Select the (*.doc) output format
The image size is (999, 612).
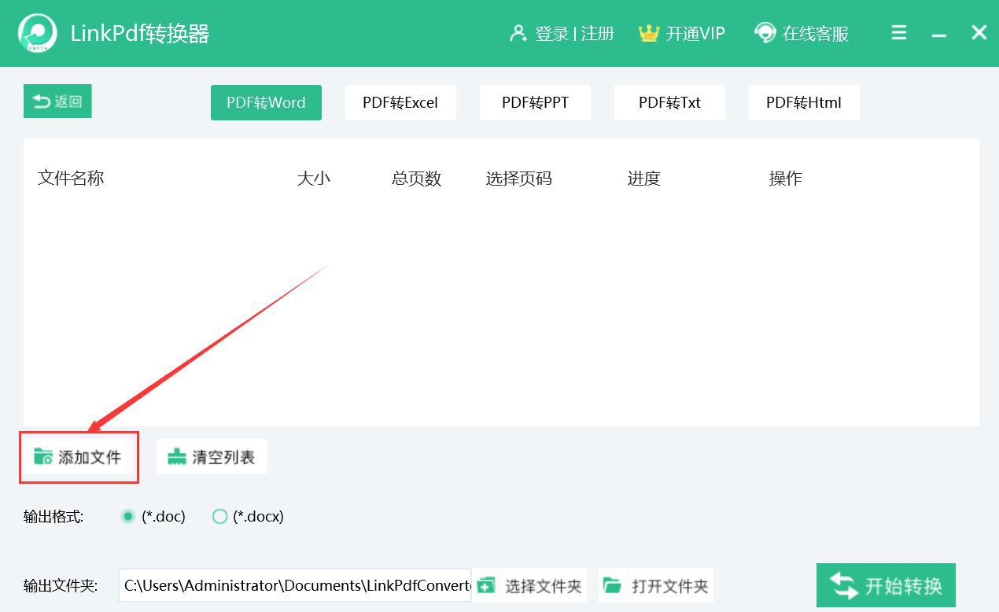(x=128, y=517)
